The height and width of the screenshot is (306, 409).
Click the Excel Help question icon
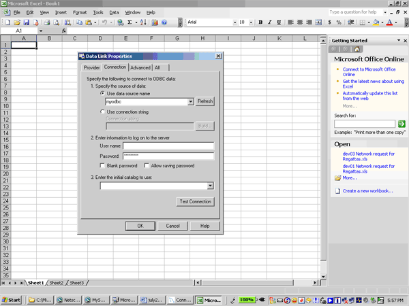164,22
